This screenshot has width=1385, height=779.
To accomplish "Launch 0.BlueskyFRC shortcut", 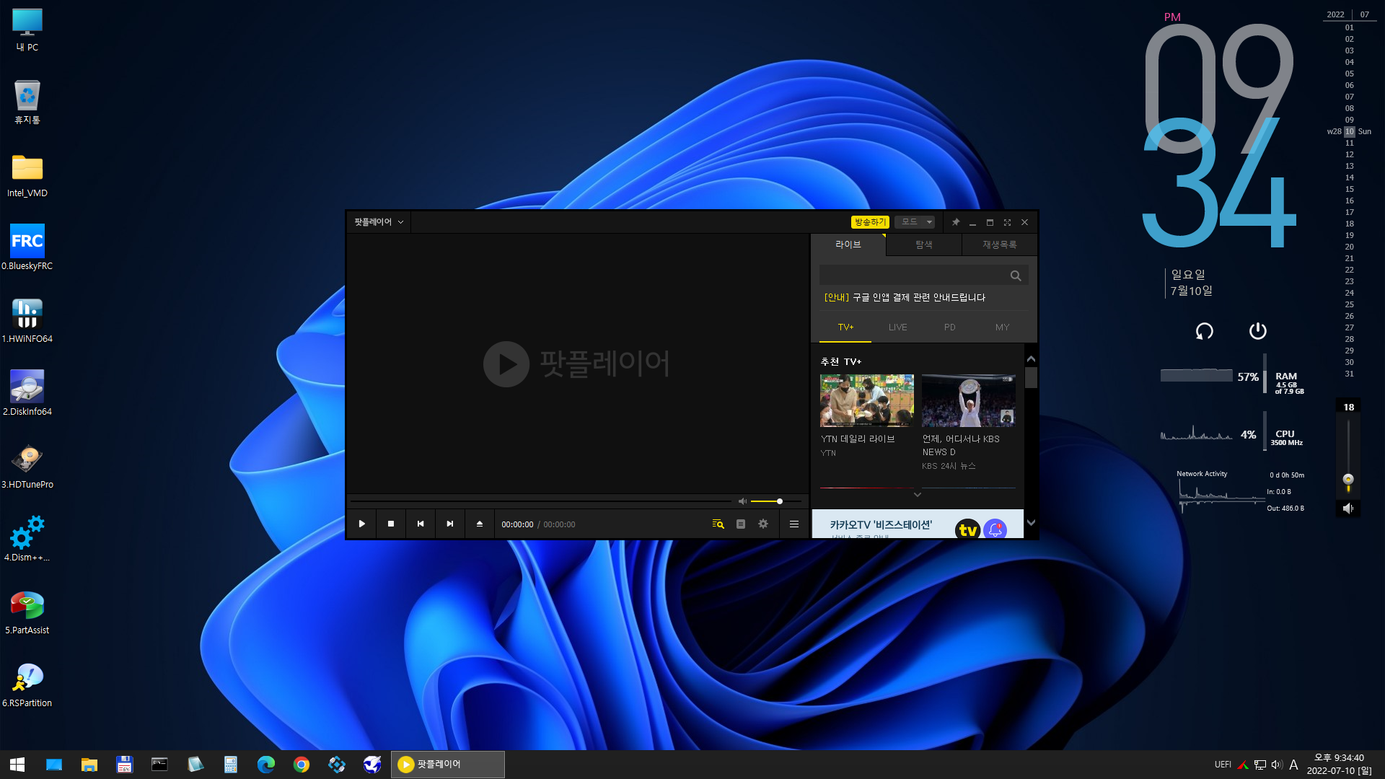I will (x=27, y=247).
